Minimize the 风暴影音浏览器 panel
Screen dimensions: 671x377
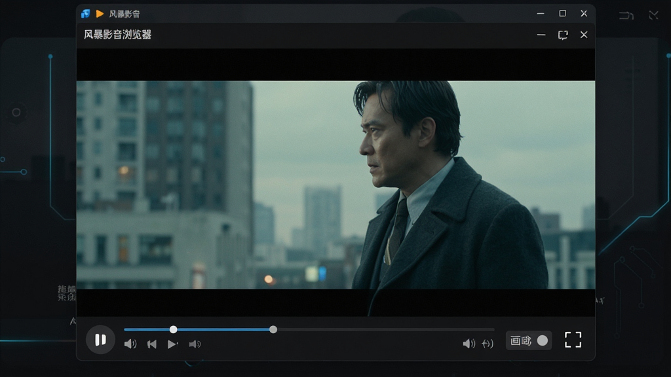click(541, 35)
